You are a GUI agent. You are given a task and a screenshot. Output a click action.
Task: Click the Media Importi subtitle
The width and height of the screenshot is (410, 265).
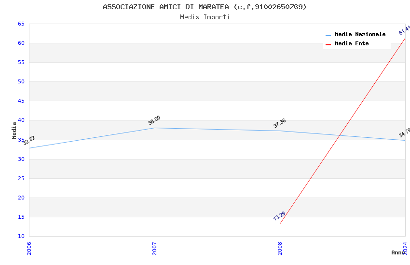coord(205,17)
